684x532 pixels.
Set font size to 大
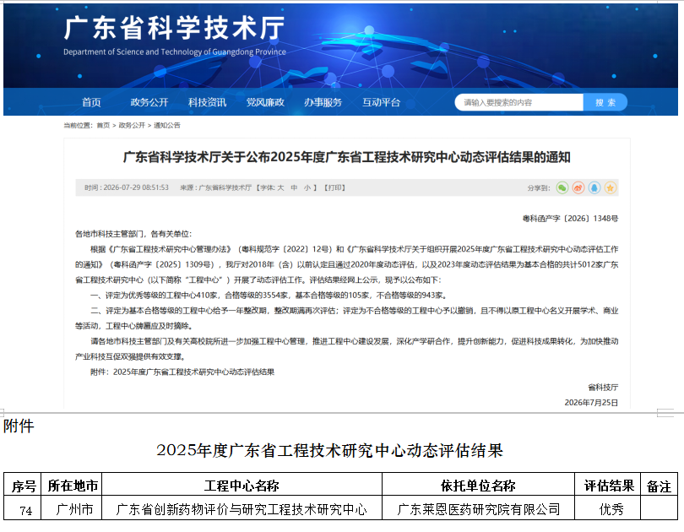280,188
